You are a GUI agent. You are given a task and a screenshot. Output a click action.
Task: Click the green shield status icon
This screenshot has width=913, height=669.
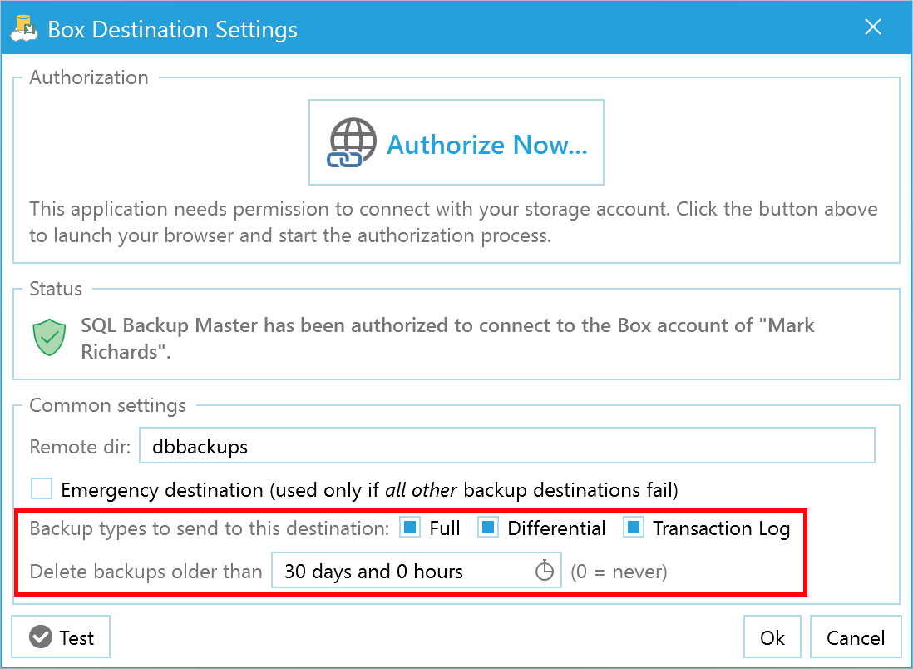tap(50, 337)
